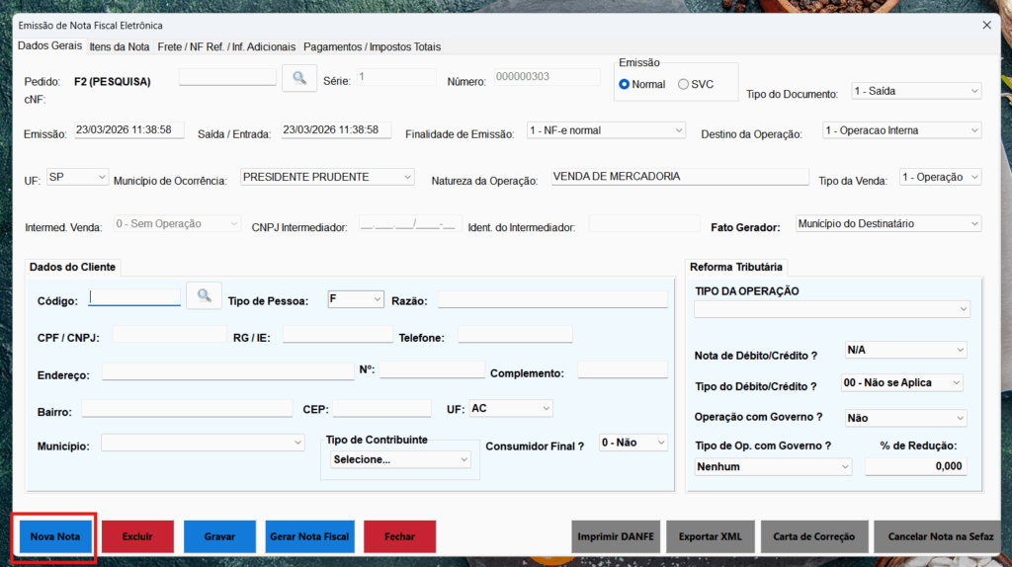
Task: Open the Destino da Operação dropdown
Action: click(x=900, y=130)
